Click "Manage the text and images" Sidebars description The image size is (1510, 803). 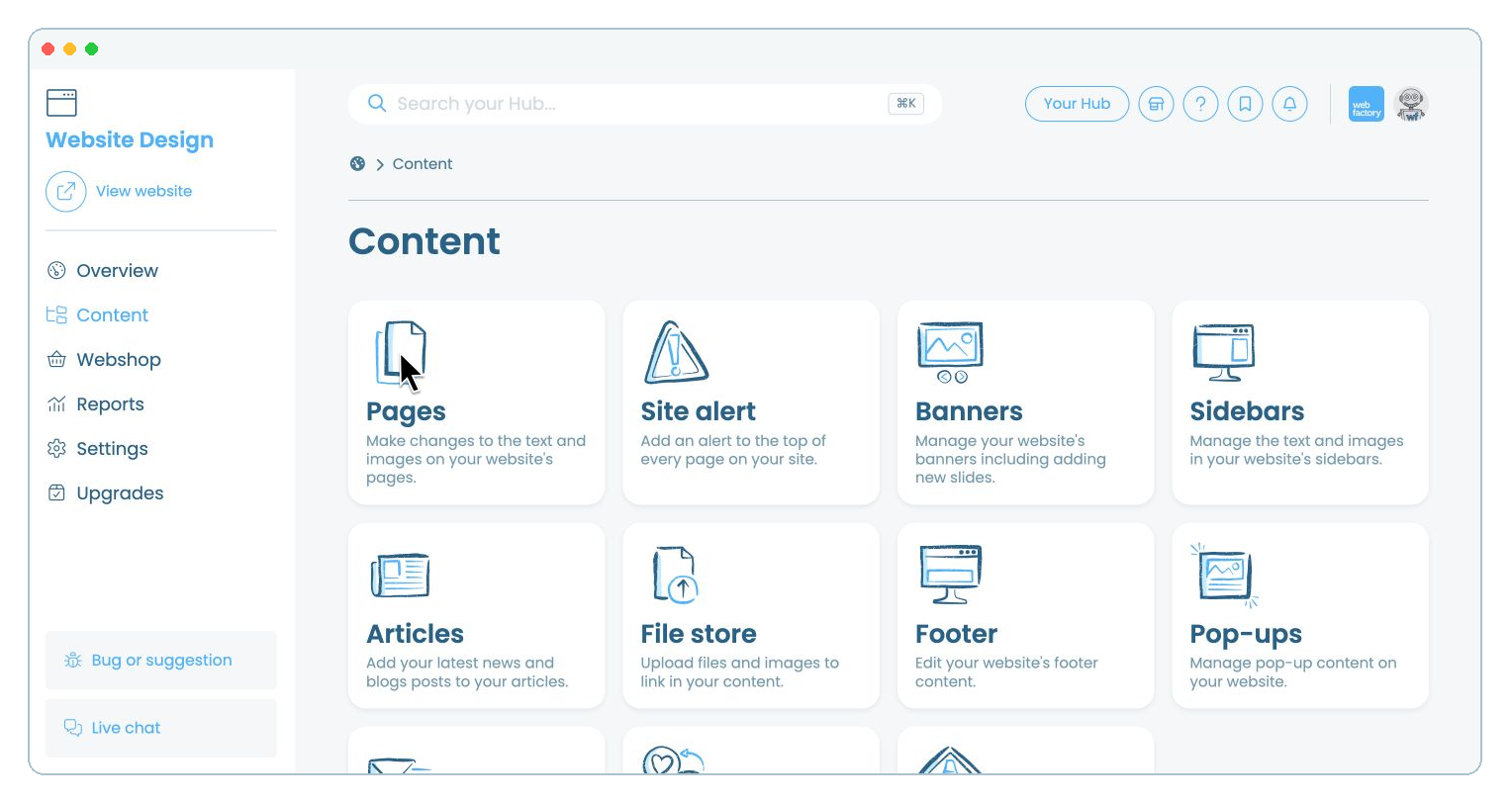click(1297, 450)
